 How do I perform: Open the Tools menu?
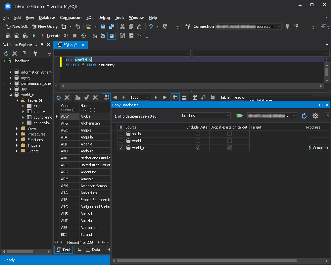119,18
